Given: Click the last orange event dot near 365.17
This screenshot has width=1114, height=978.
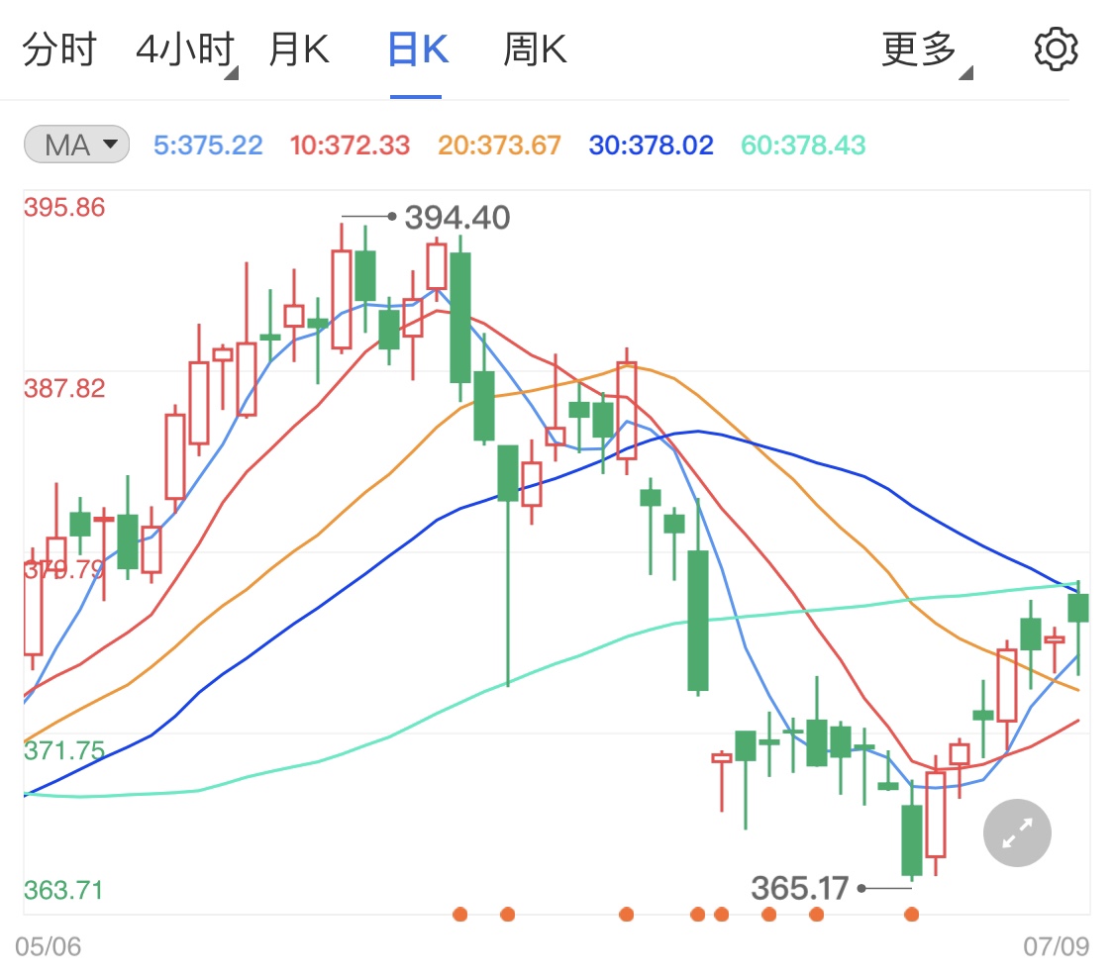Looking at the screenshot, I should pyautogui.click(x=912, y=914).
